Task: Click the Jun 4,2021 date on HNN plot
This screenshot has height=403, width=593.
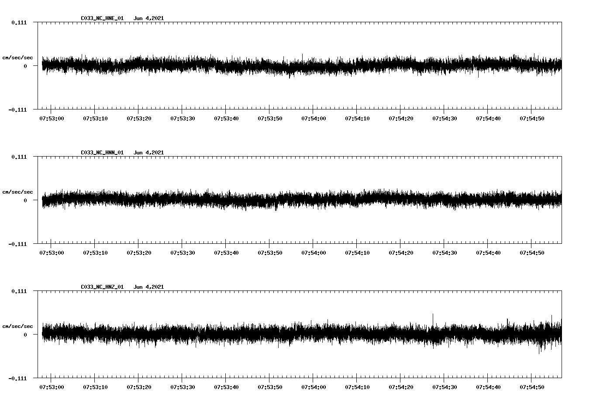Action: pyautogui.click(x=148, y=153)
